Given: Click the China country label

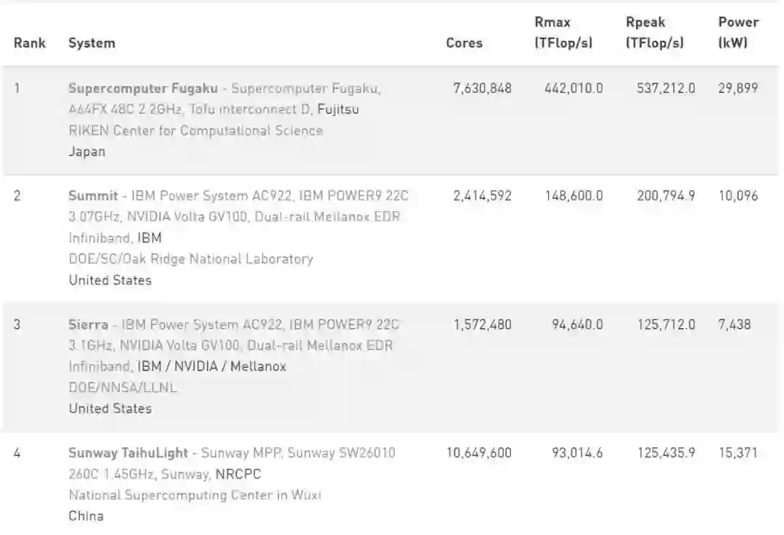Looking at the screenshot, I should (86, 516).
